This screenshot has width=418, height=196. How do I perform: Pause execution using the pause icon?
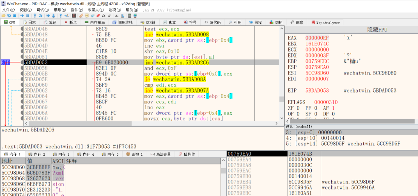28,16
